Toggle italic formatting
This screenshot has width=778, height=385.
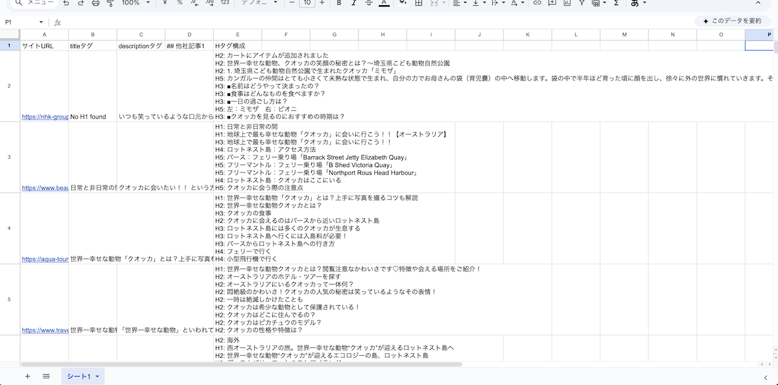tap(353, 4)
